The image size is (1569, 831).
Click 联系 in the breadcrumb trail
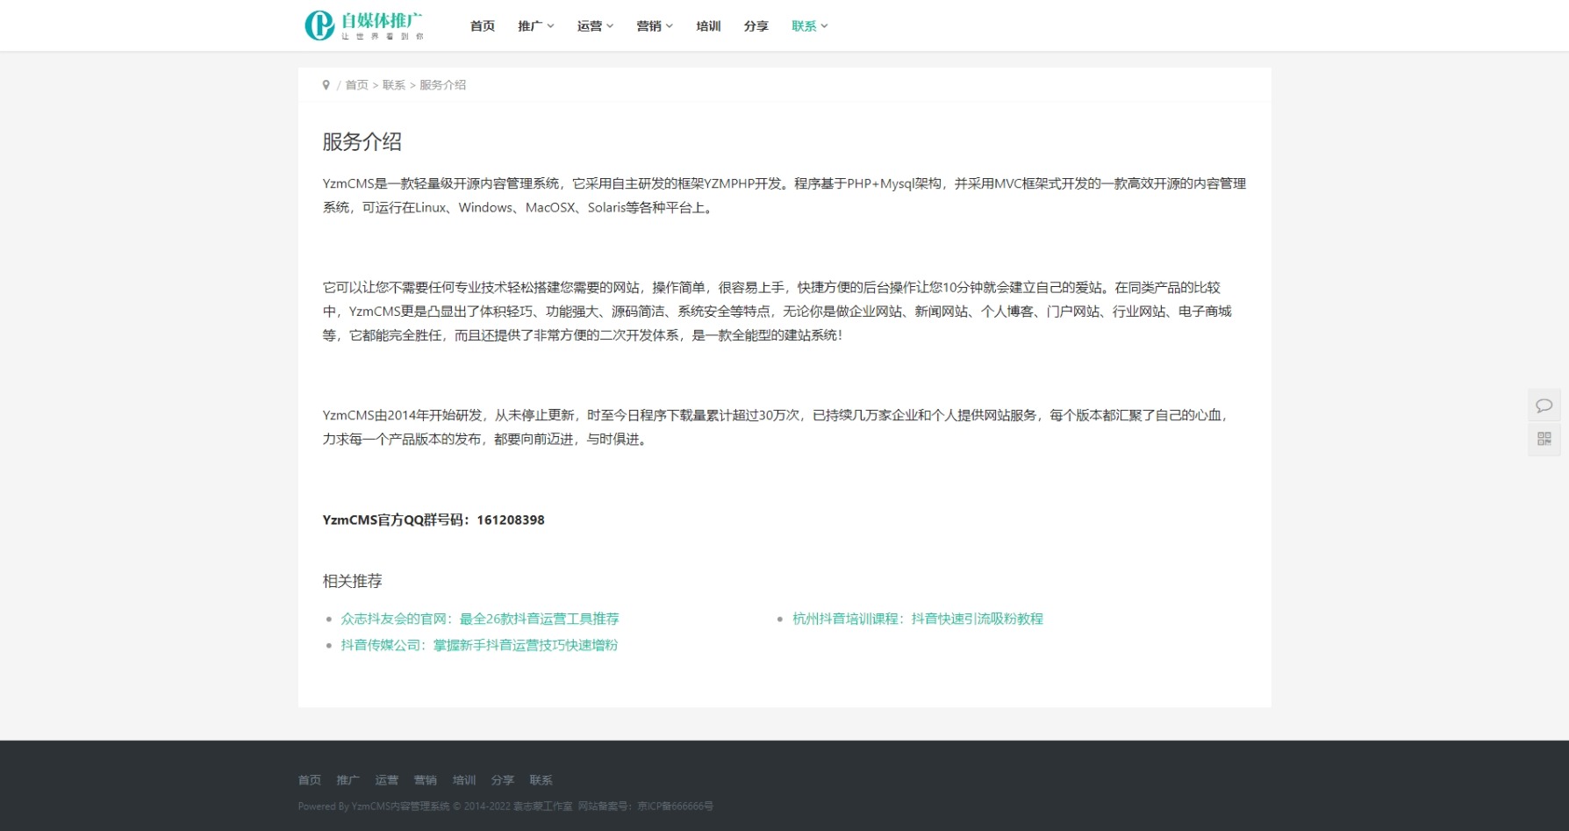(393, 85)
